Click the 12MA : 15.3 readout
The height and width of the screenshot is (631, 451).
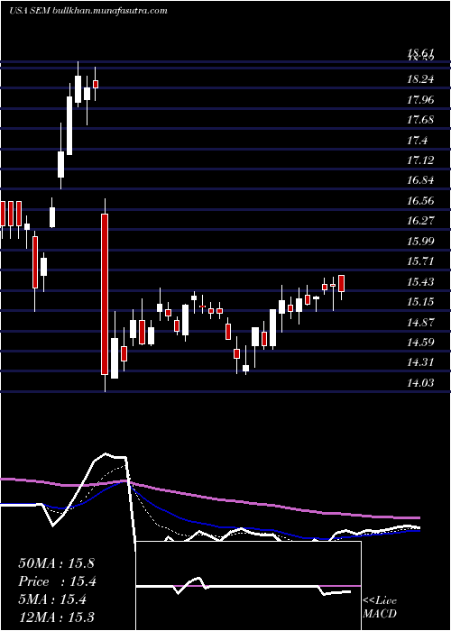pos(56,617)
